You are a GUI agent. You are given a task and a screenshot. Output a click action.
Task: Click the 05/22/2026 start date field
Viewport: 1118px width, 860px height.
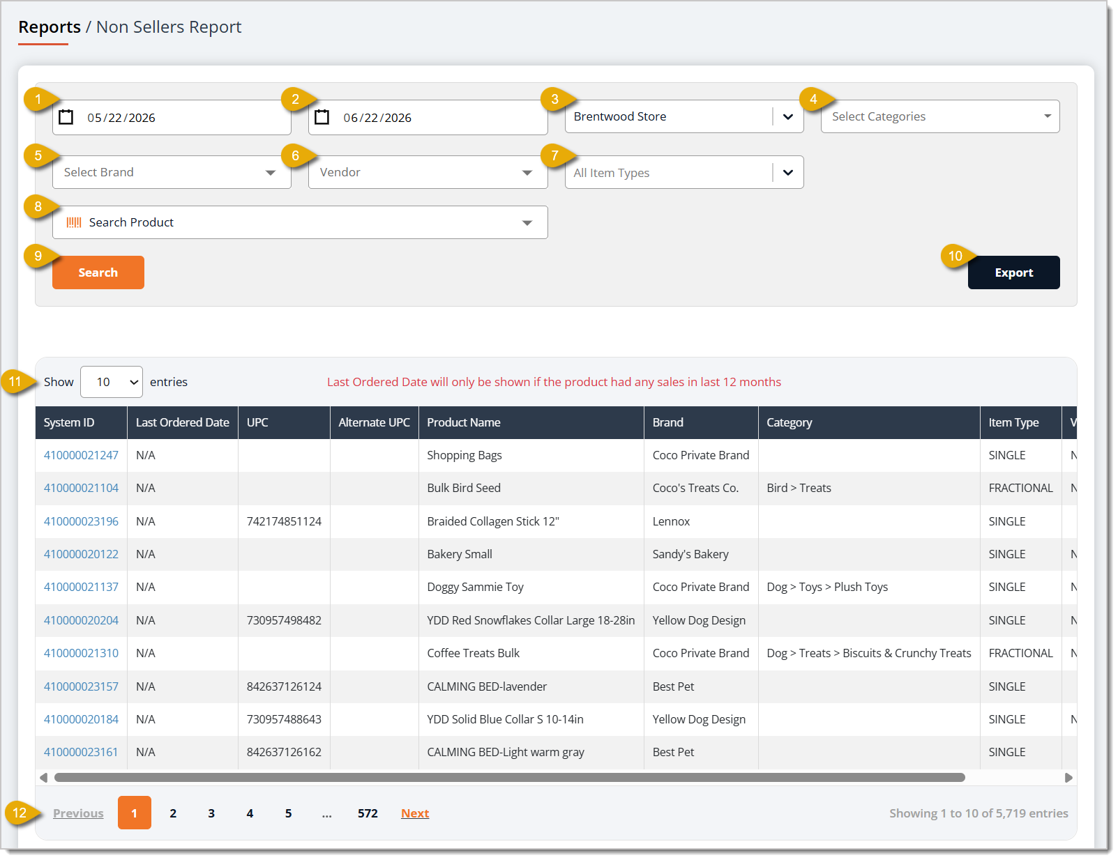click(172, 117)
